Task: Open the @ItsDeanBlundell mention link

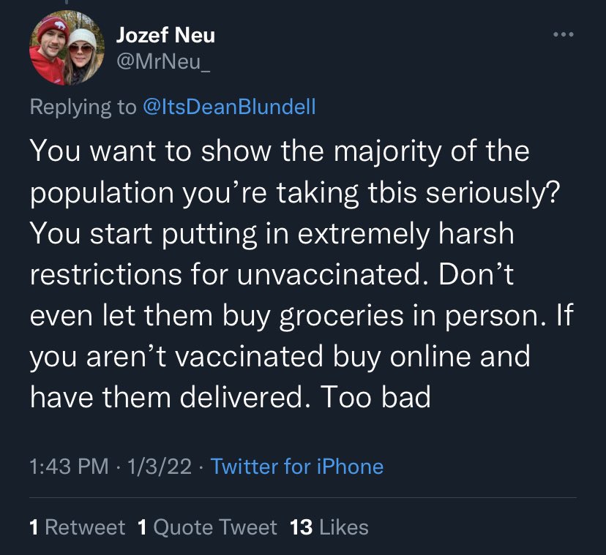Action: coord(228,107)
